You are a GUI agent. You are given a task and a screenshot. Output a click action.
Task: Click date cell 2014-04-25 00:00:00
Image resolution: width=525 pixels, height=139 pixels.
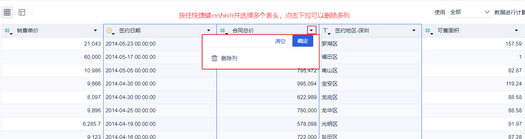[160, 110]
